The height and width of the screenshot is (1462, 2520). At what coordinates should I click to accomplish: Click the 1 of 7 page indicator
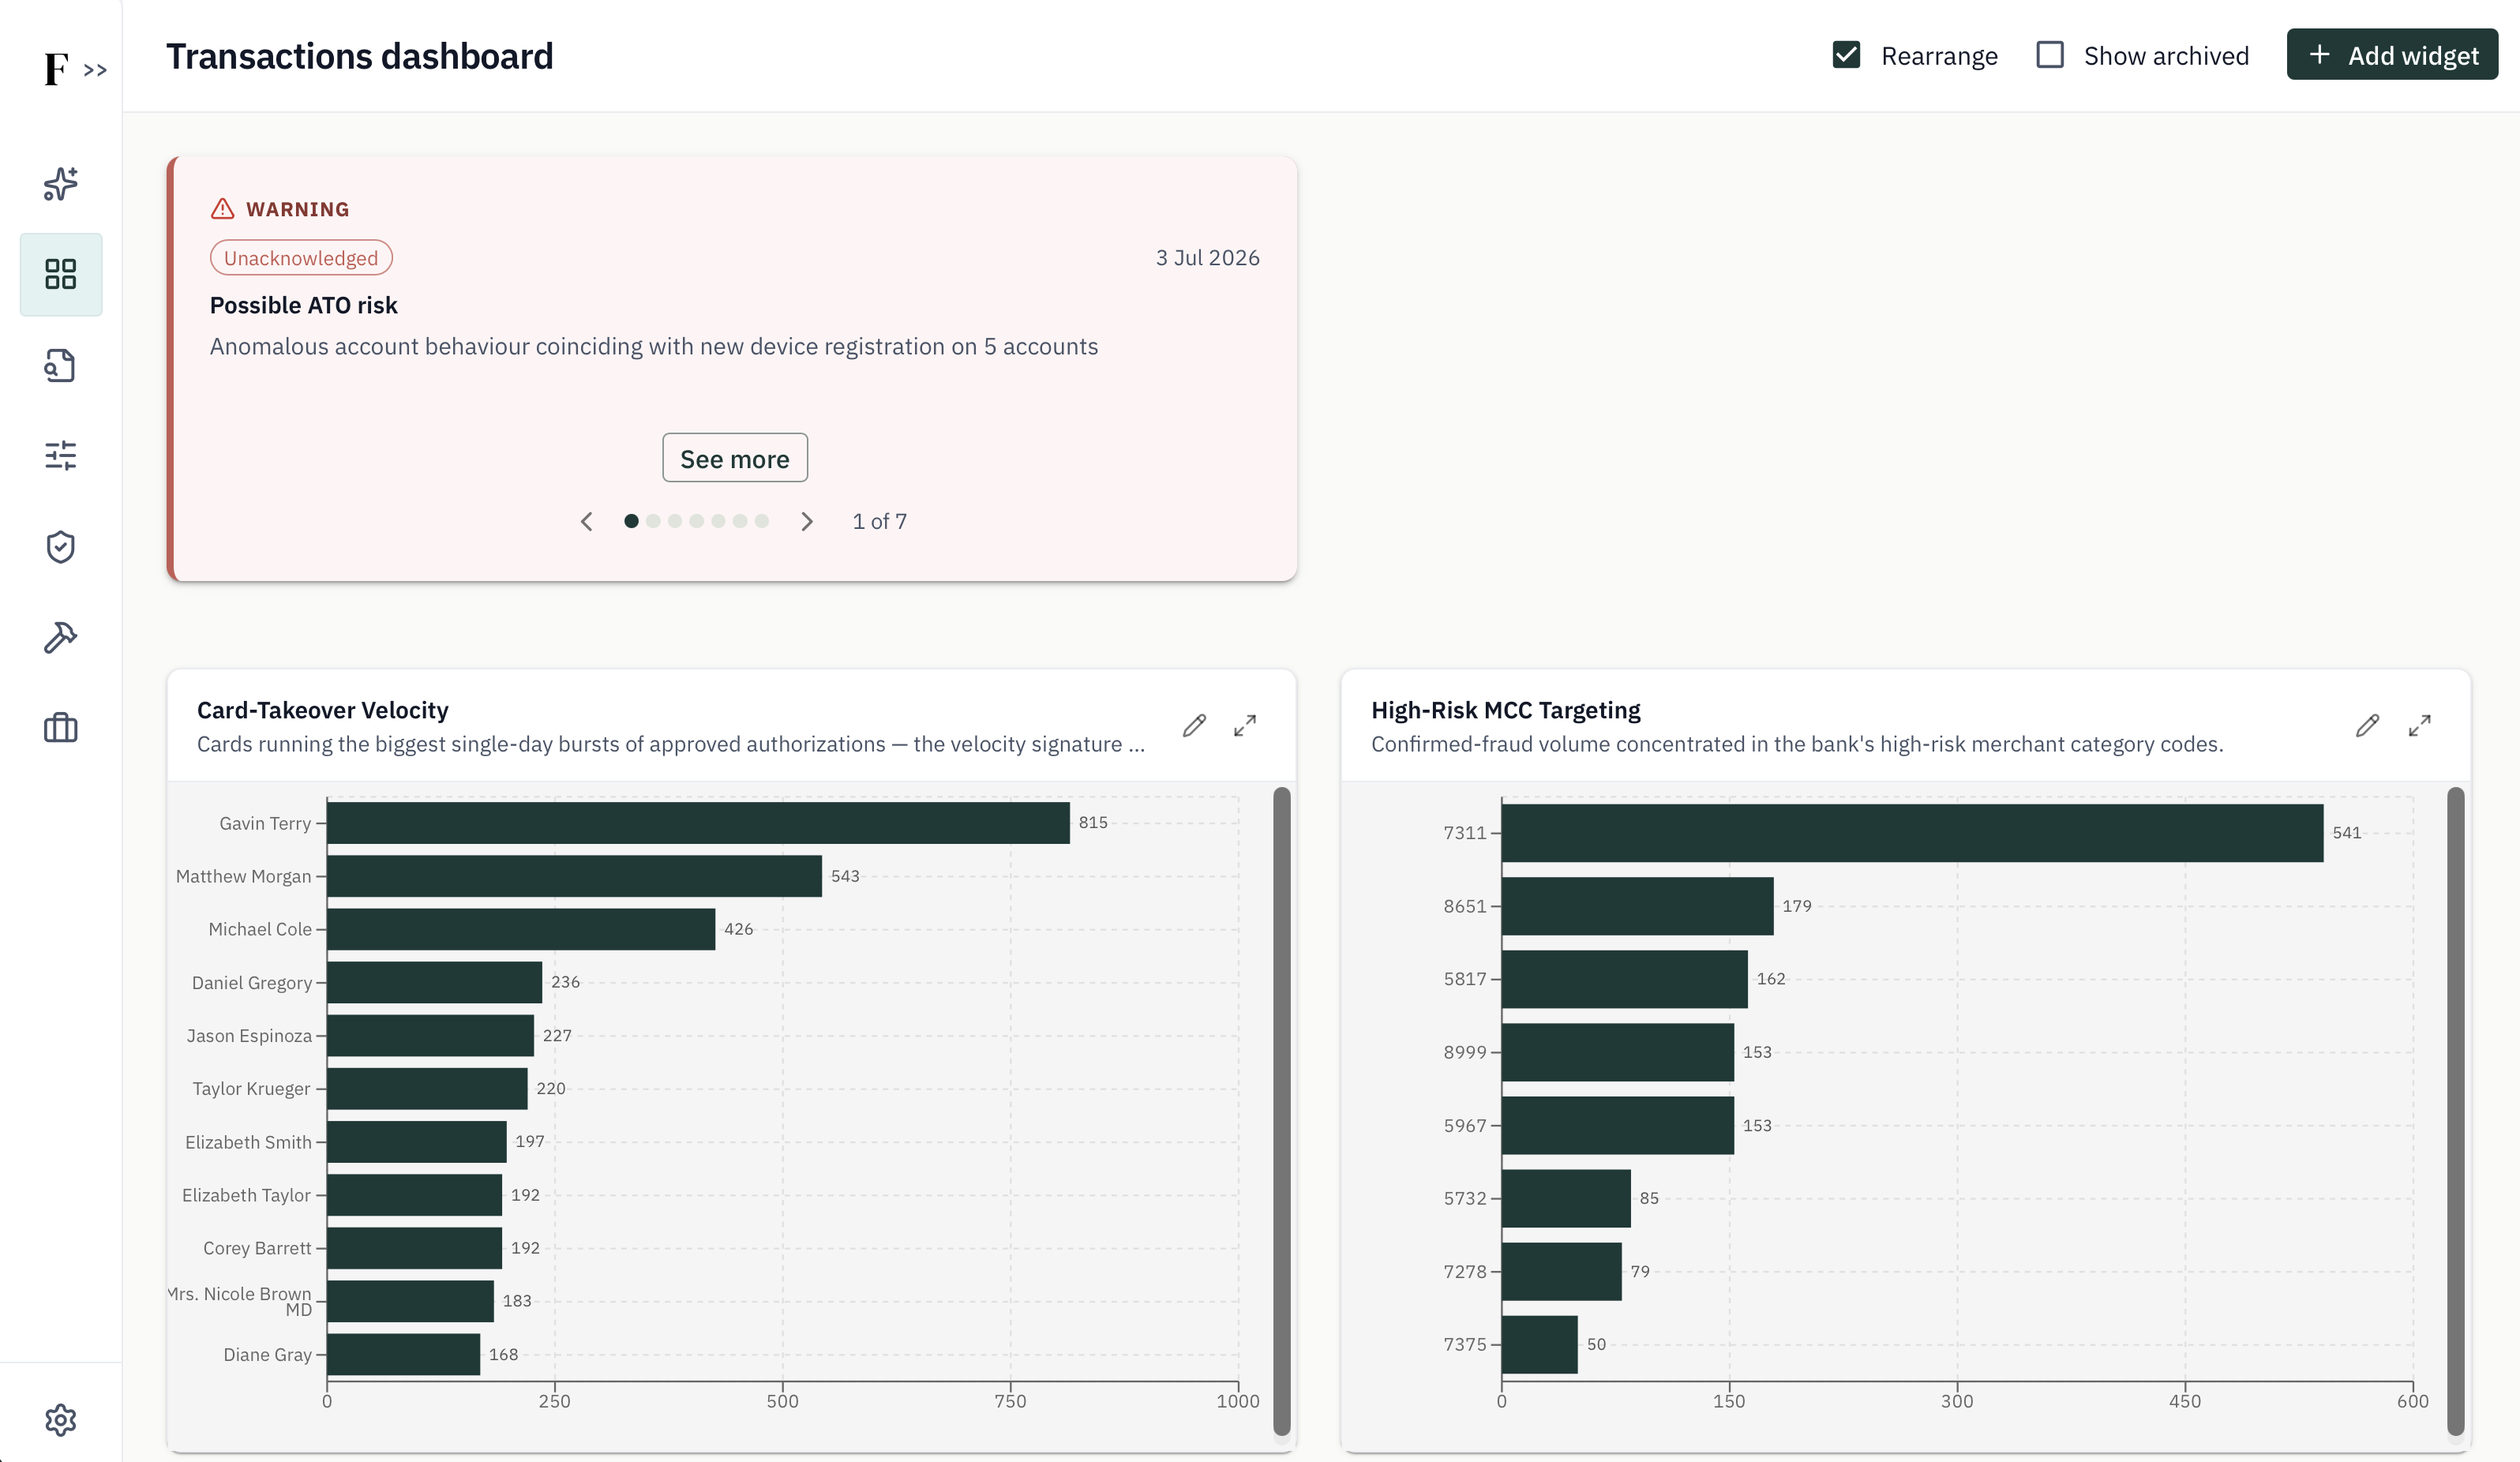tap(880, 521)
